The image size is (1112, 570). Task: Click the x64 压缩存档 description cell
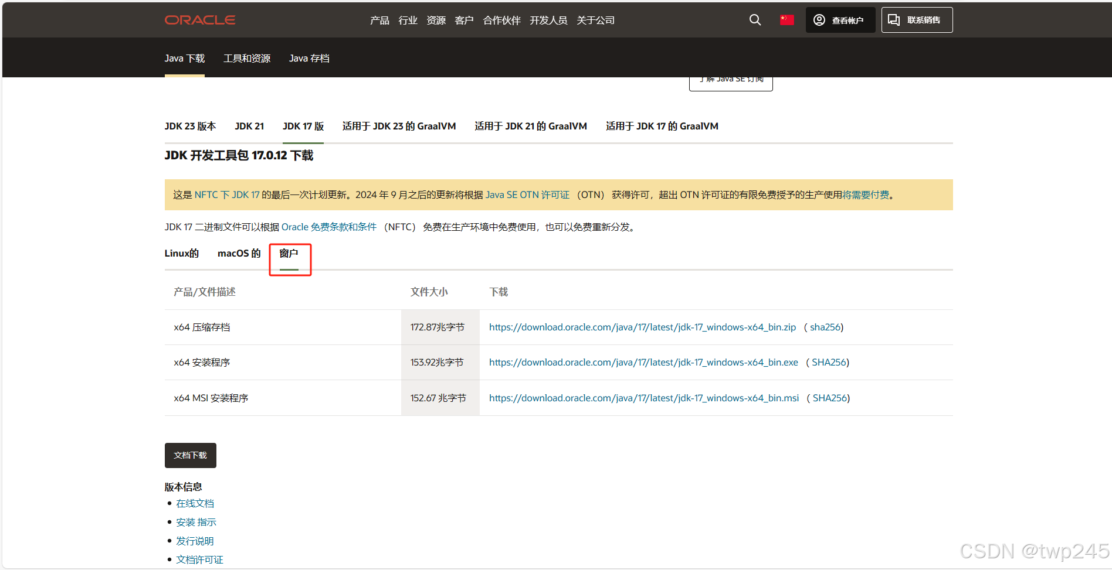tap(283, 327)
